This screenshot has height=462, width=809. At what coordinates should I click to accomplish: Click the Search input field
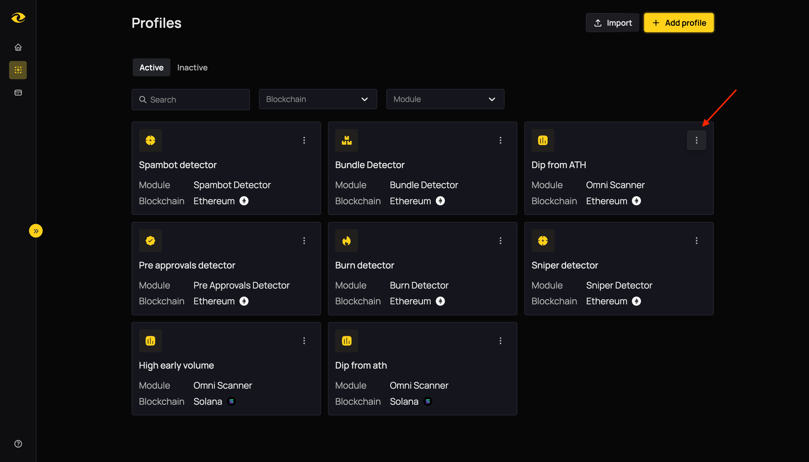(x=190, y=100)
